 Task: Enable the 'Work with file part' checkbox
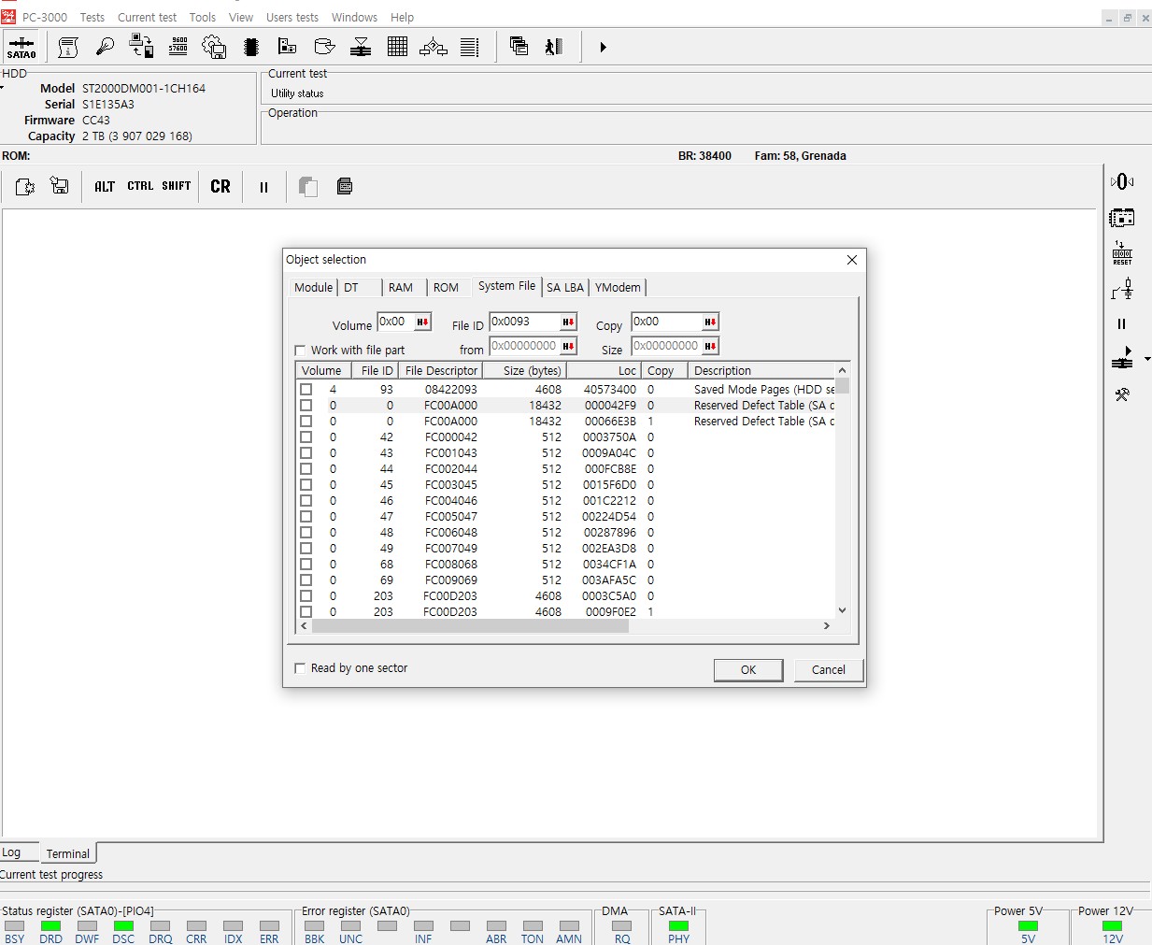(x=300, y=351)
